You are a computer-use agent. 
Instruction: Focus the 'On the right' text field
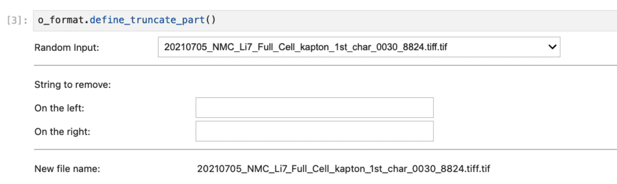pos(314,131)
